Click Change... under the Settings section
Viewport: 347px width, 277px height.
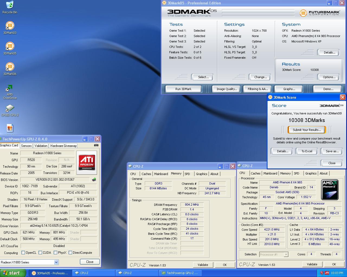[x=261, y=77]
